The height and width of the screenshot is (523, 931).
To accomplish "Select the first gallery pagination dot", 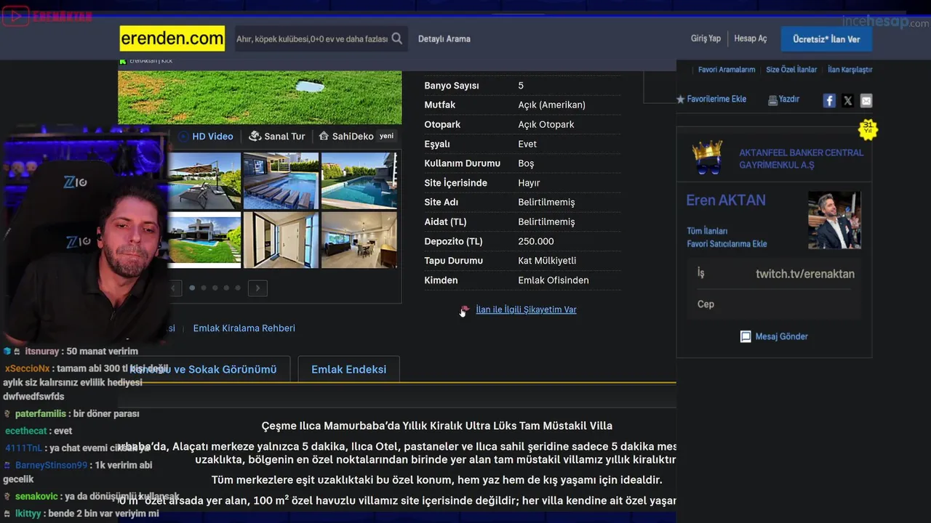I will [192, 288].
